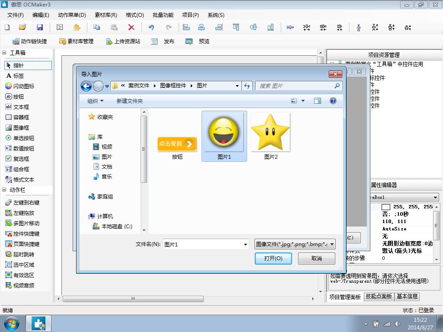
Task: Click the red X Delete toolbar icon
Action: [131, 27]
